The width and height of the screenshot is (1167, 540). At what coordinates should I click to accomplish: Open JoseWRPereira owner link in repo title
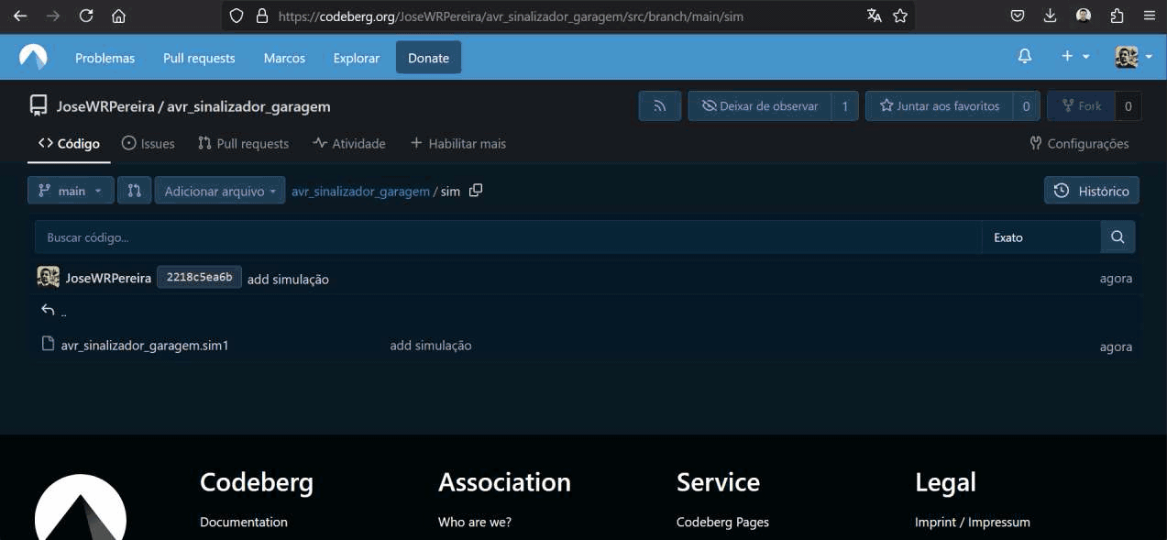point(105,106)
